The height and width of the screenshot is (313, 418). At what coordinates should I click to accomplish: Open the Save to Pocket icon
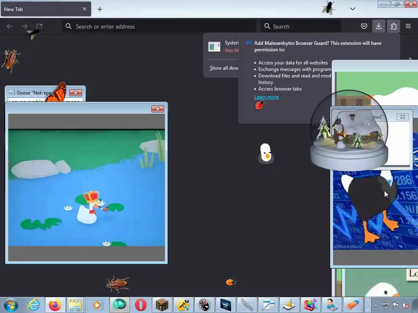(x=364, y=26)
